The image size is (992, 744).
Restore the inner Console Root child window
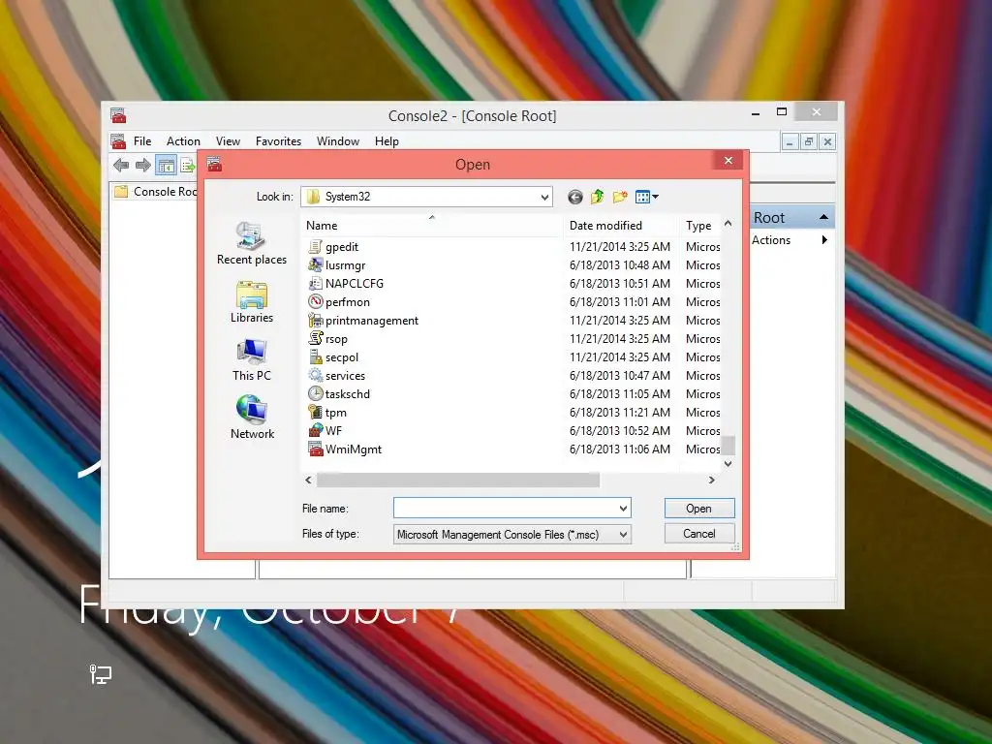(x=809, y=141)
